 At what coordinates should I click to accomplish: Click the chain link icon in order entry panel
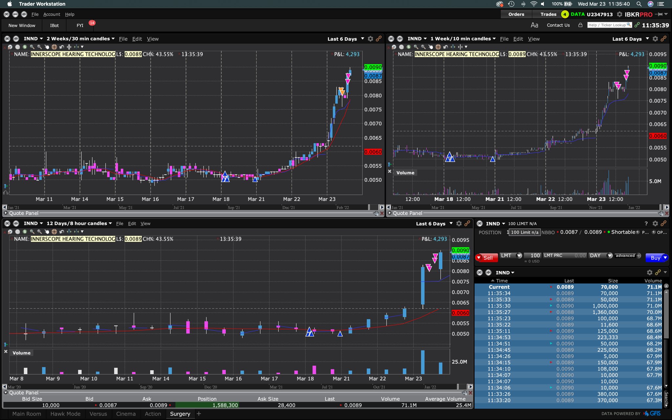663,223
